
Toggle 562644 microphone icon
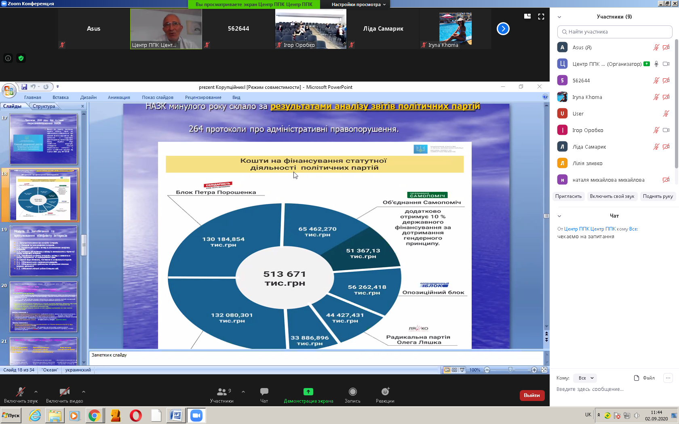pos(656,81)
